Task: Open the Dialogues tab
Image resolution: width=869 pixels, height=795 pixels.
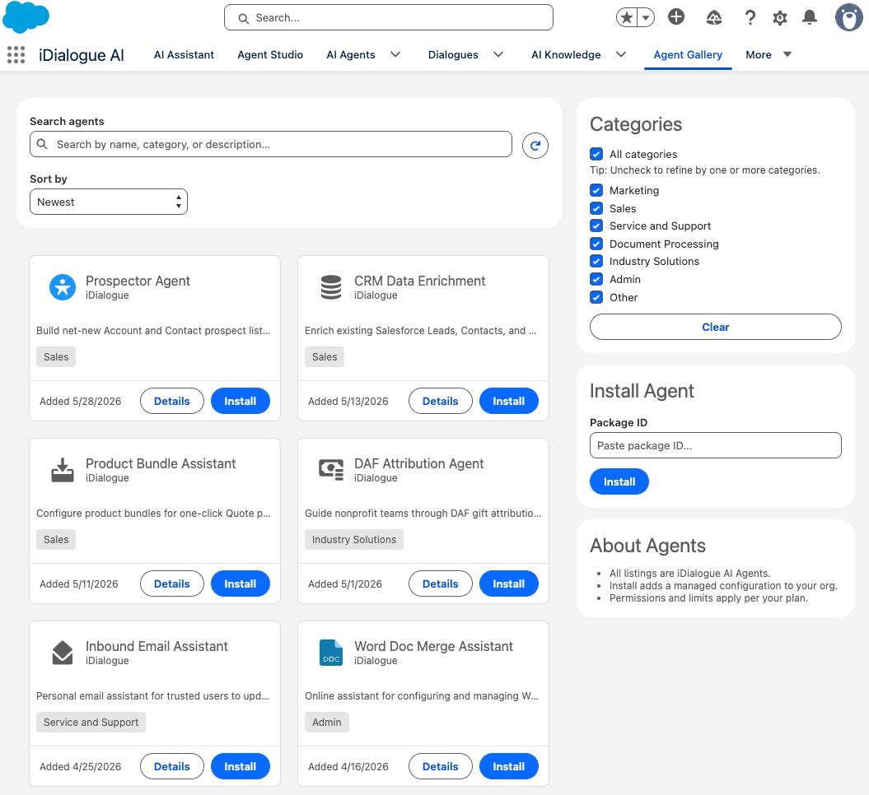Action: pos(453,55)
